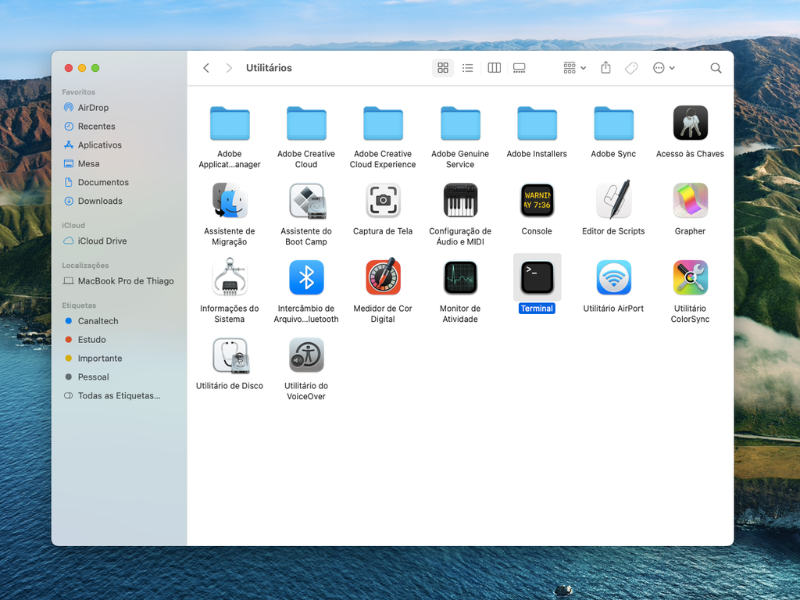The image size is (800, 600).
Task: Switch to gallery view
Action: (x=520, y=68)
